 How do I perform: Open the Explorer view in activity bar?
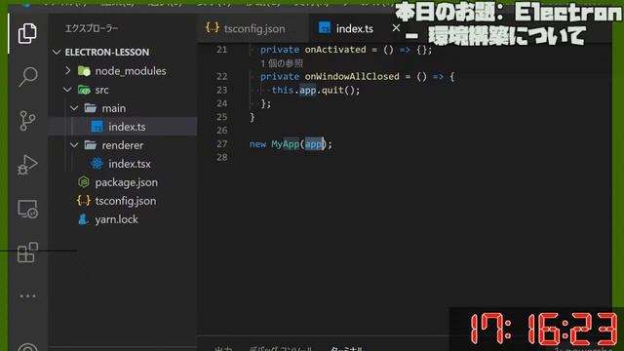pyautogui.click(x=27, y=33)
